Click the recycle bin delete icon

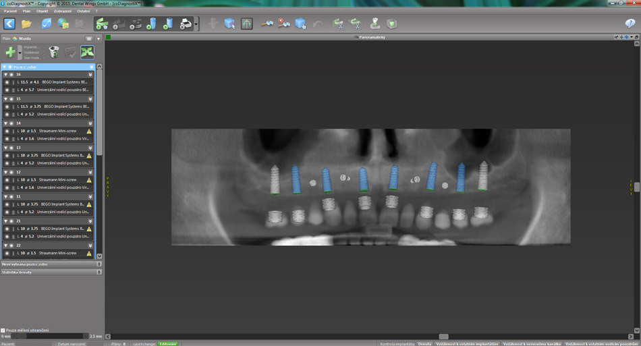coord(53,52)
